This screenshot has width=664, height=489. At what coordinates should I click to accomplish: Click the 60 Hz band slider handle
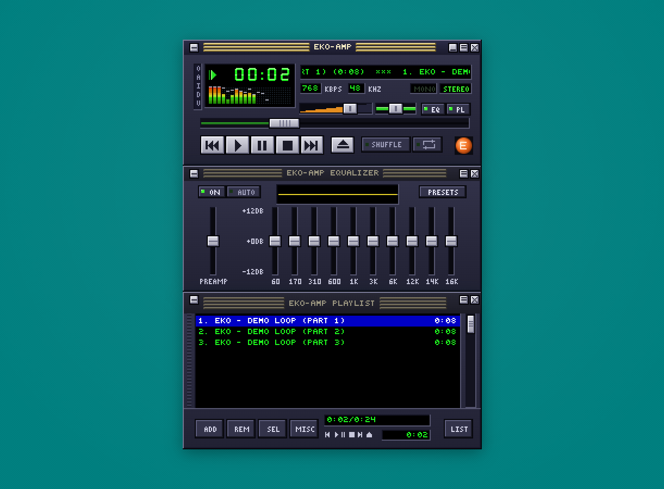click(275, 241)
